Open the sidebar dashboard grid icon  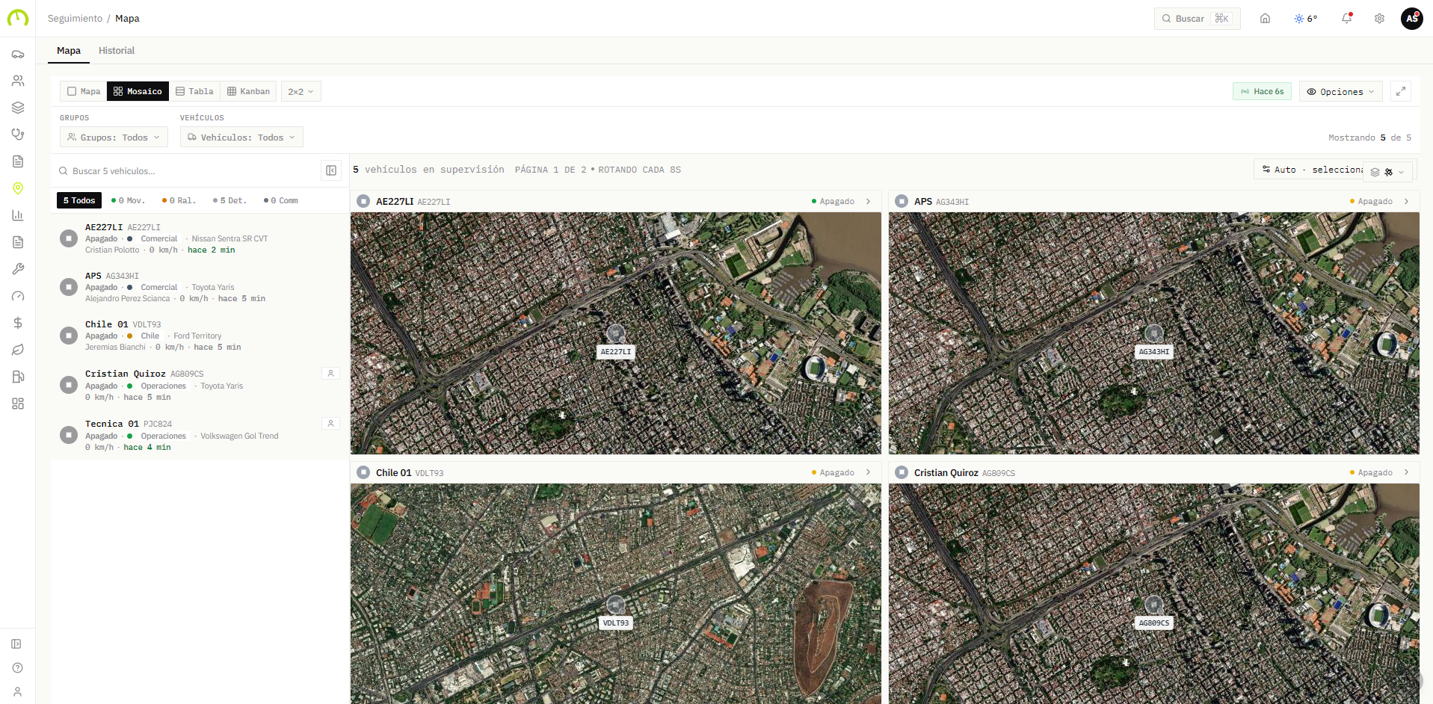point(18,404)
